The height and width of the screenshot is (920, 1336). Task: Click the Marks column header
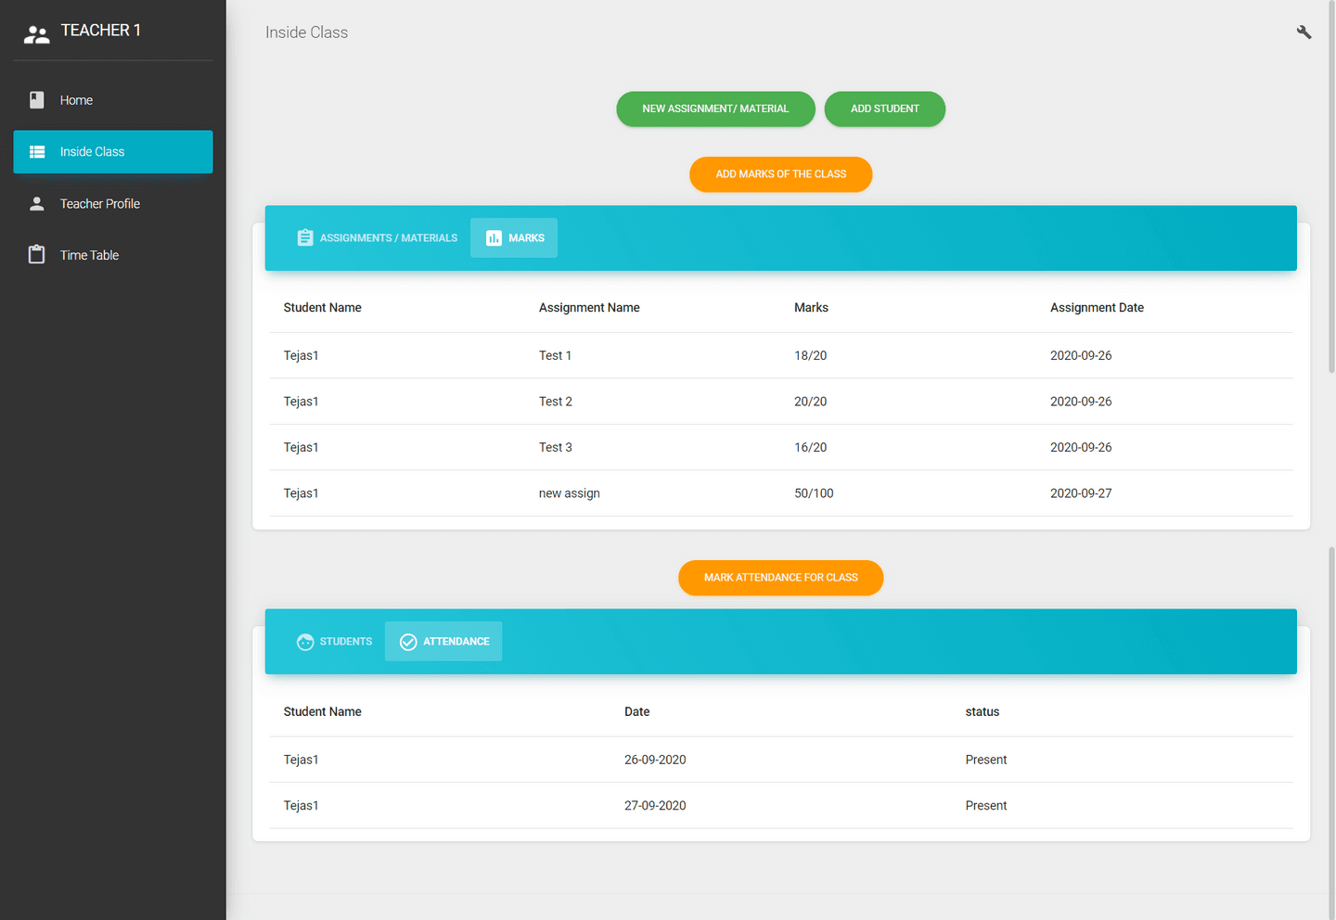[x=811, y=308]
